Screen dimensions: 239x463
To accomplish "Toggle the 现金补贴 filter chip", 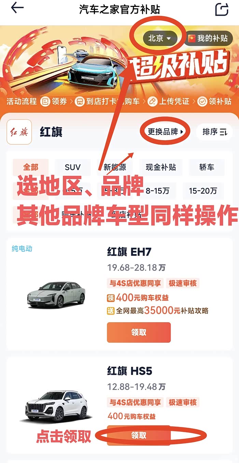I will (161, 167).
